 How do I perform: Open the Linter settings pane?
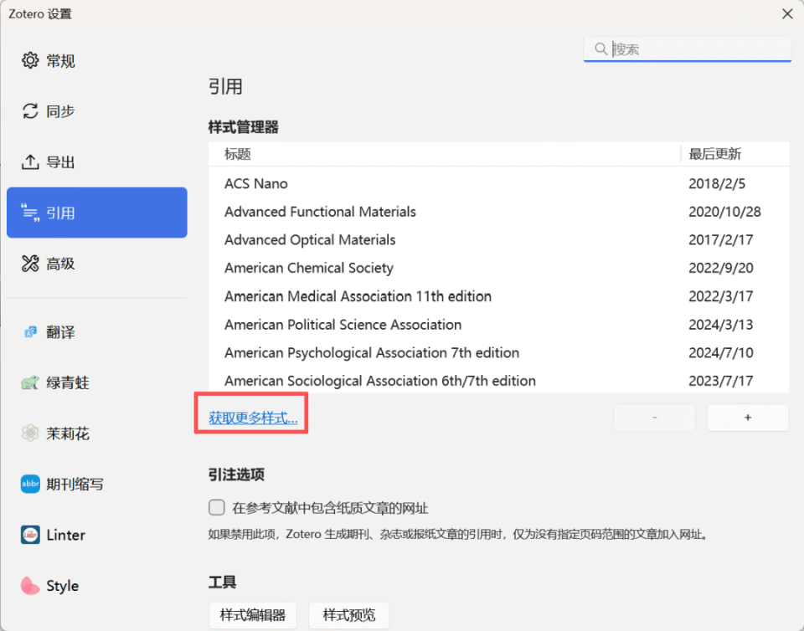pyautogui.click(x=97, y=535)
